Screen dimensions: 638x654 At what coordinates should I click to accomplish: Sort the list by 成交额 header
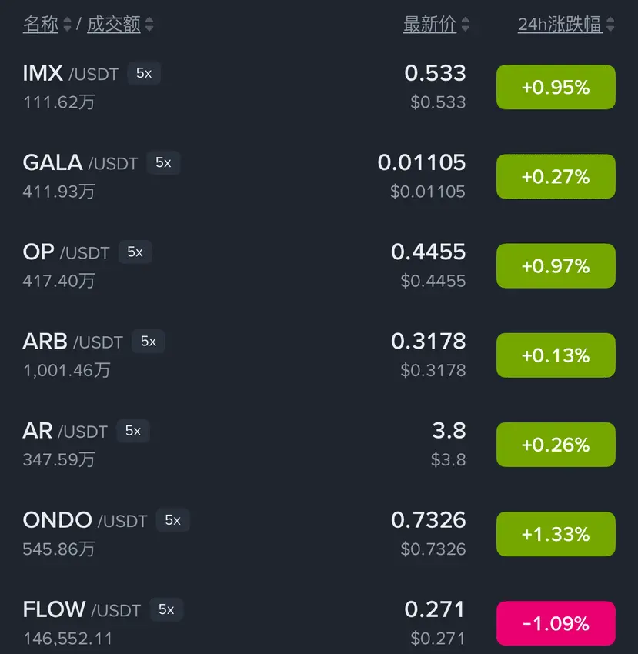pyautogui.click(x=114, y=24)
